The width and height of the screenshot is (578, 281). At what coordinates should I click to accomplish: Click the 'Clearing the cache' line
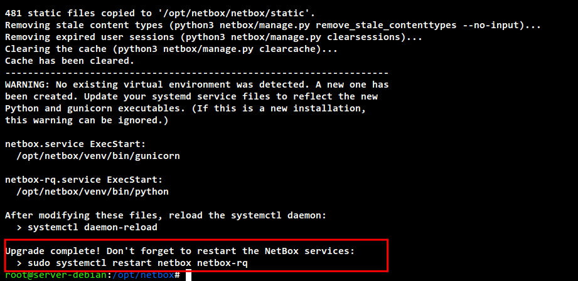171,49
